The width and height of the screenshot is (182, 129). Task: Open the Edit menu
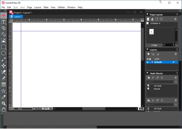click(9, 7)
